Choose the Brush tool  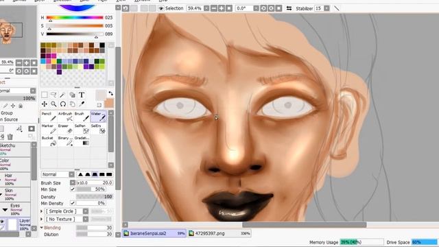pyautogui.click(x=82, y=116)
